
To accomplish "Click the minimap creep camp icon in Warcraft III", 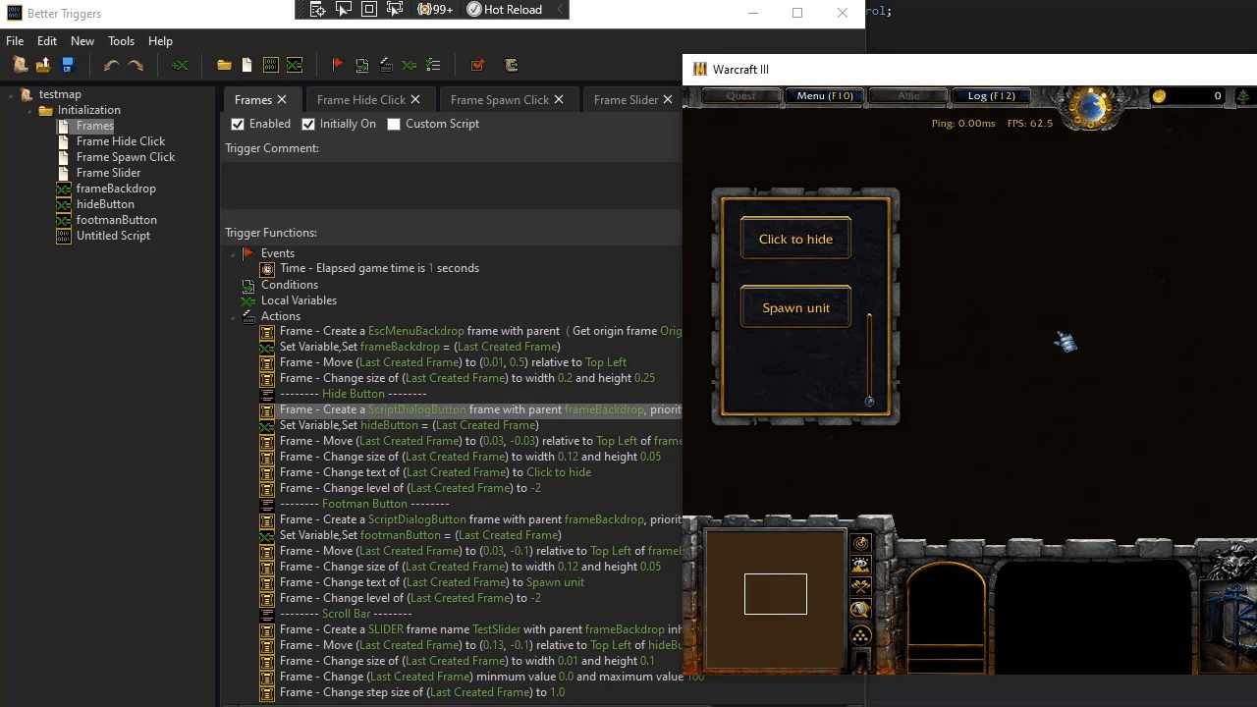I will coord(861,609).
